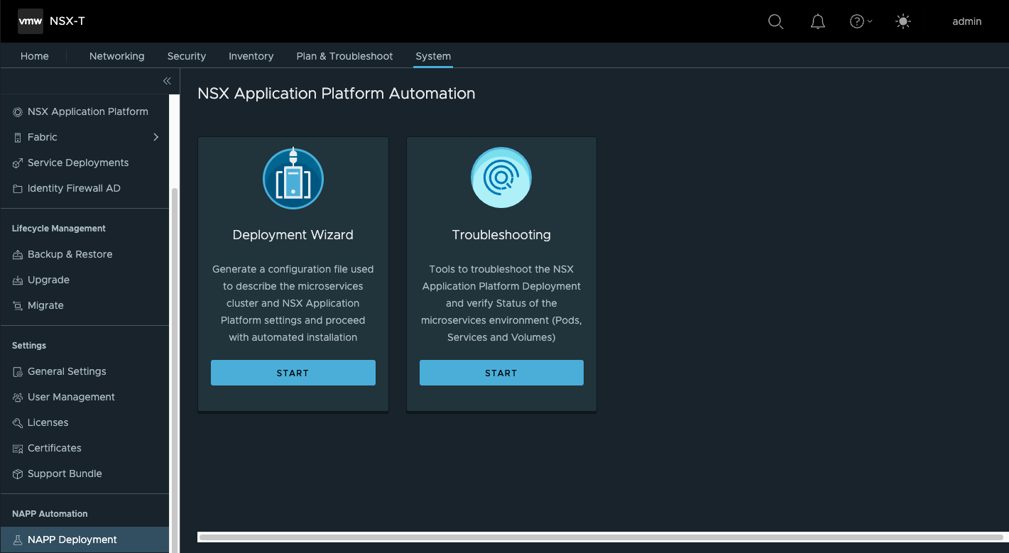
Task: Open General Settings label
Action: (67, 371)
